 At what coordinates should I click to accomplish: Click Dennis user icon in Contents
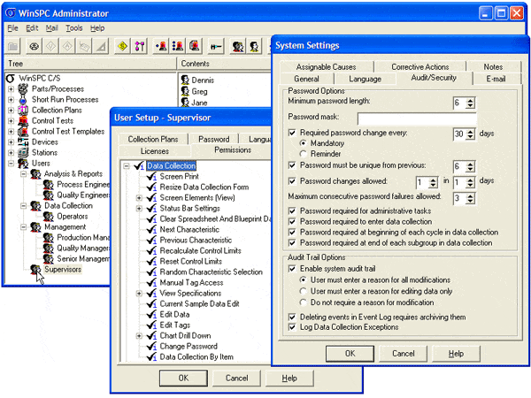pyautogui.click(x=184, y=80)
